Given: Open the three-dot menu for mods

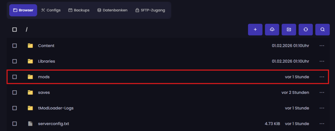Looking at the screenshot, I should coord(322,77).
